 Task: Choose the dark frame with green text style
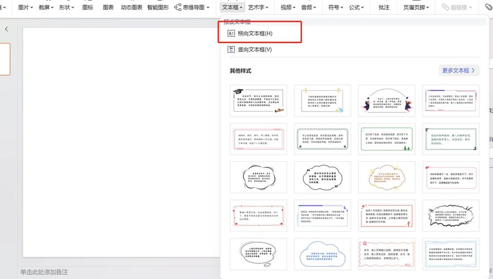pyautogui.click(x=451, y=139)
